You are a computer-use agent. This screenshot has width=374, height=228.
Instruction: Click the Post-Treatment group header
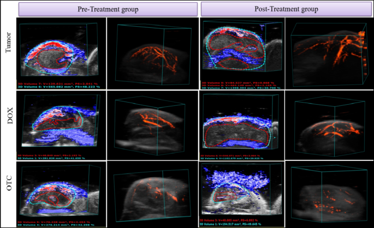(x=286, y=9)
